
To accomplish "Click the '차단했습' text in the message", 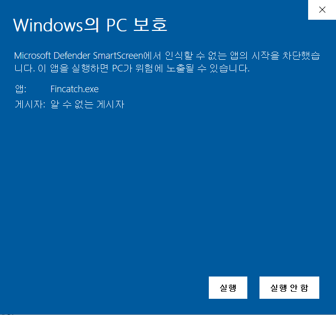I will pos(301,56).
